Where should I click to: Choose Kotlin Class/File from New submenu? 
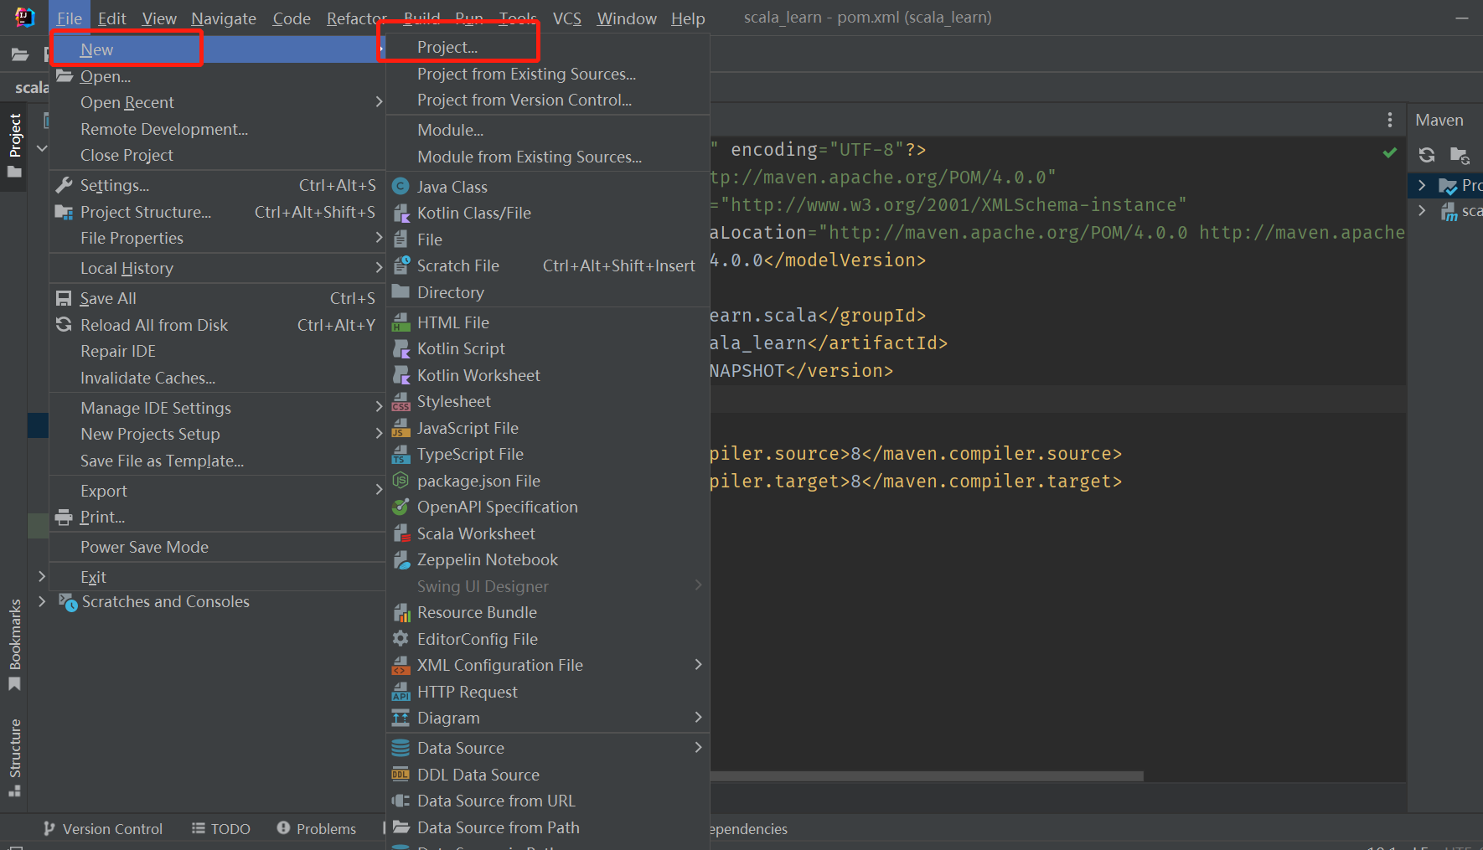coord(548,213)
